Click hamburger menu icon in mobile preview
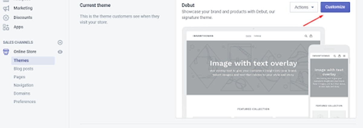 [x=344, y=56]
